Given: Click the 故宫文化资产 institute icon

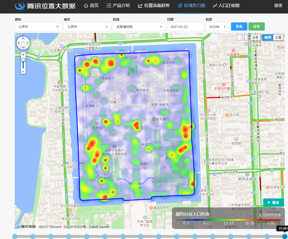Looking at the screenshot, I should click(x=114, y=146).
